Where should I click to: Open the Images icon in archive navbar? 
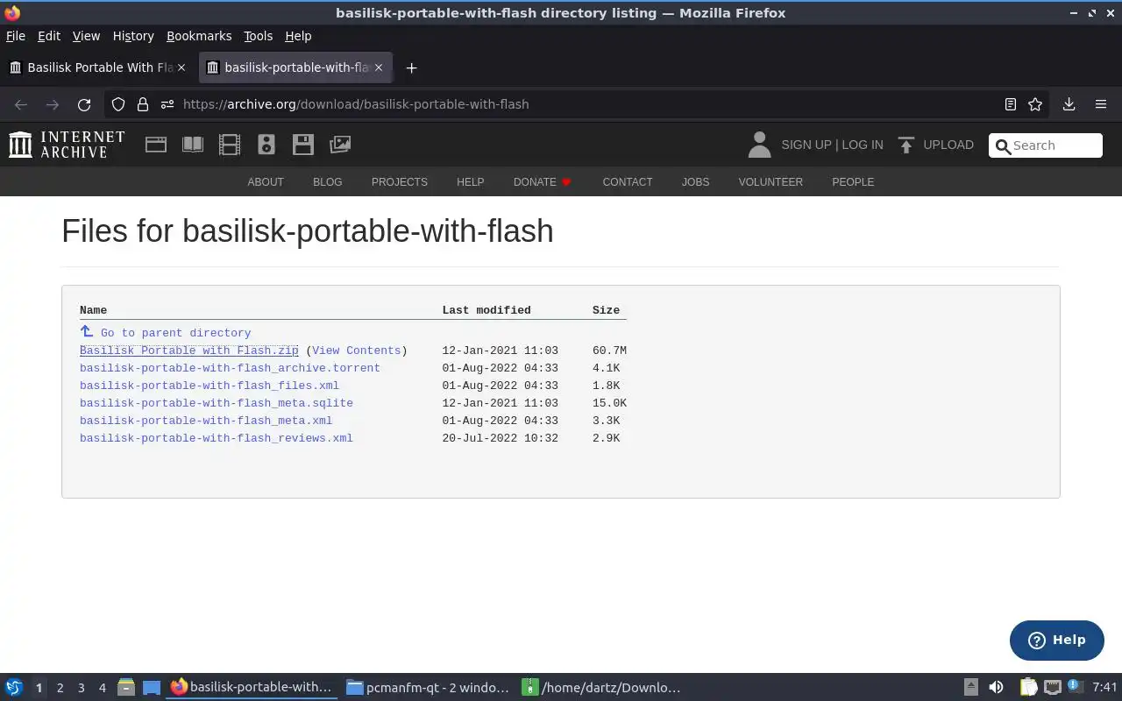(340, 145)
